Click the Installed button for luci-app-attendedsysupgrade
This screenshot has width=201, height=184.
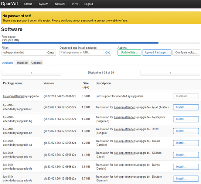(186, 96)
